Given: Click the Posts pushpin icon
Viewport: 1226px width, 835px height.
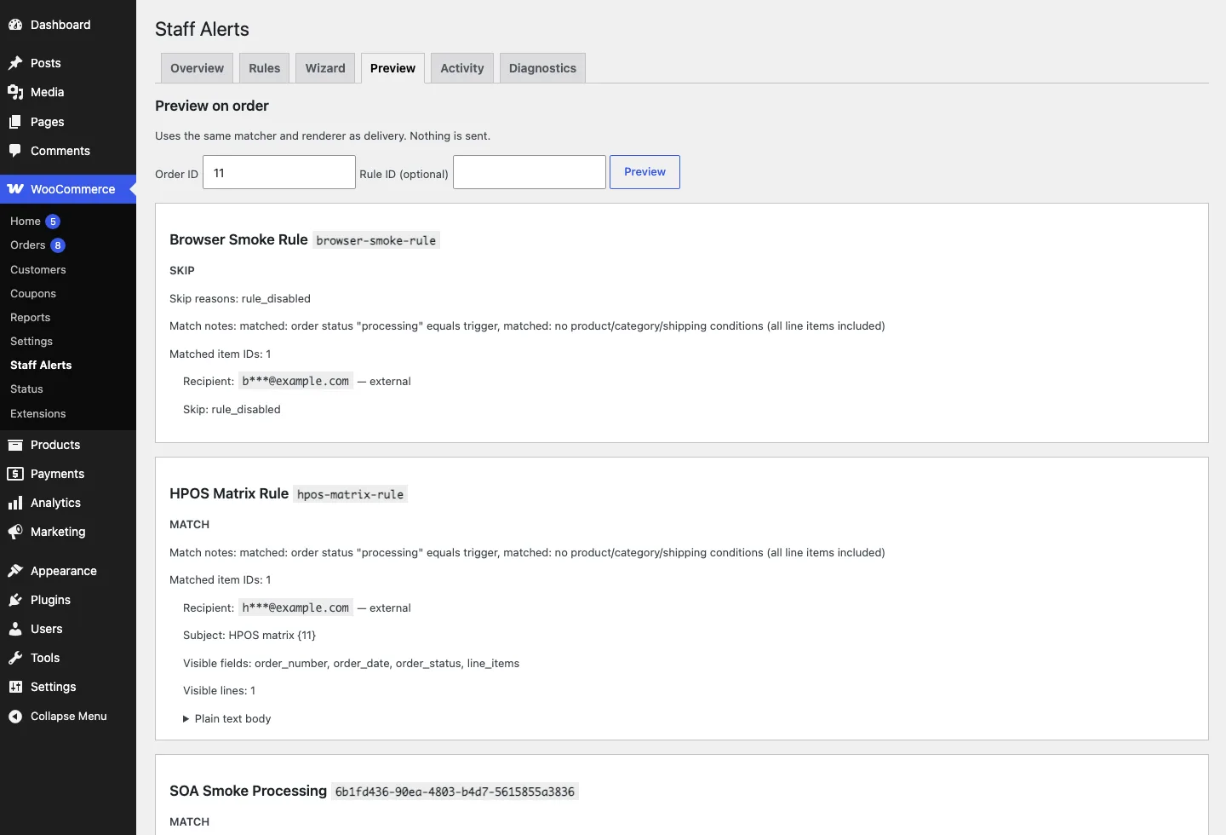Looking at the screenshot, I should pos(15,63).
